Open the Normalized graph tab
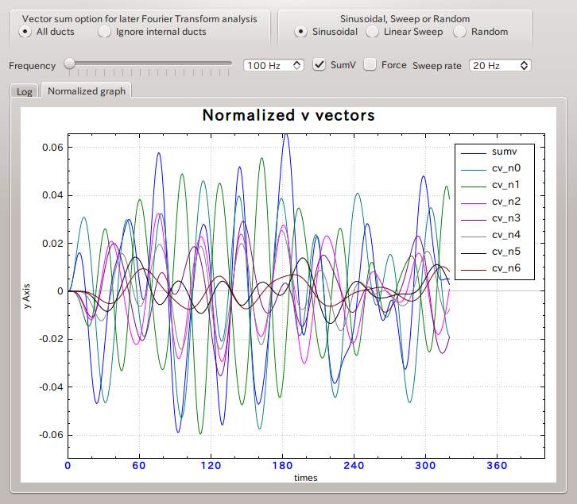This screenshot has height=504, width=577. [87, 90]
